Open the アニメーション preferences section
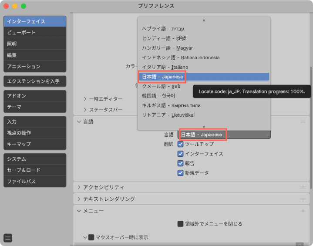 click(35, 66)
